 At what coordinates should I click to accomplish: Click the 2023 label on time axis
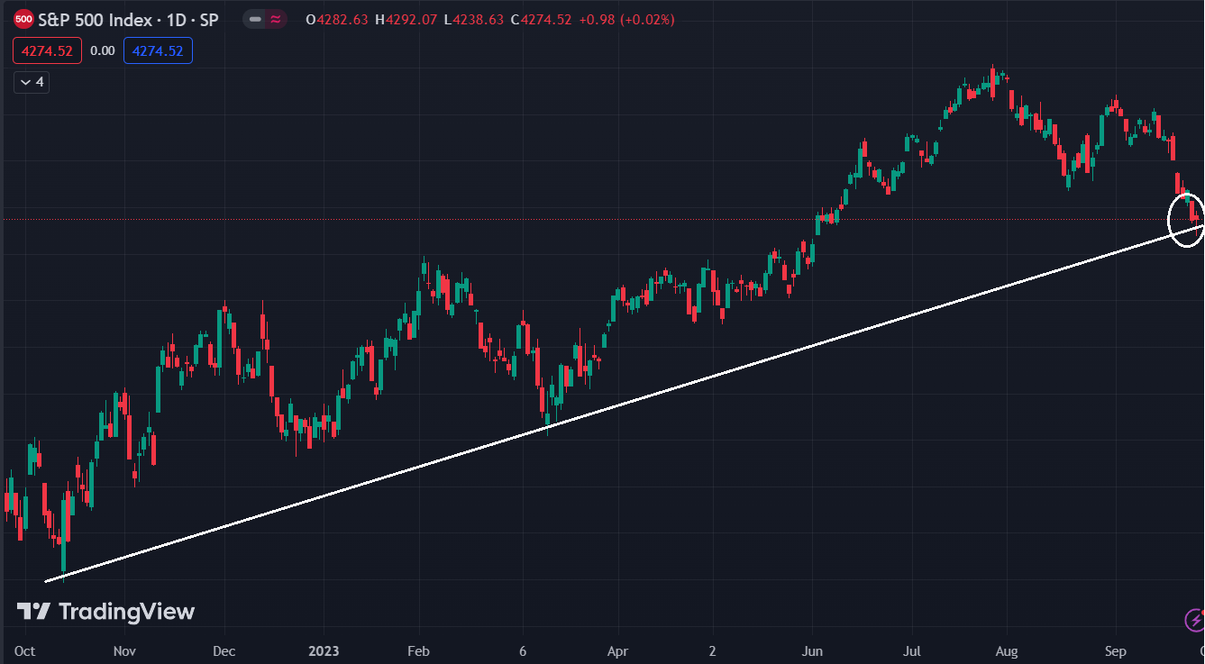pyautogui.click(x=324, y=651)
